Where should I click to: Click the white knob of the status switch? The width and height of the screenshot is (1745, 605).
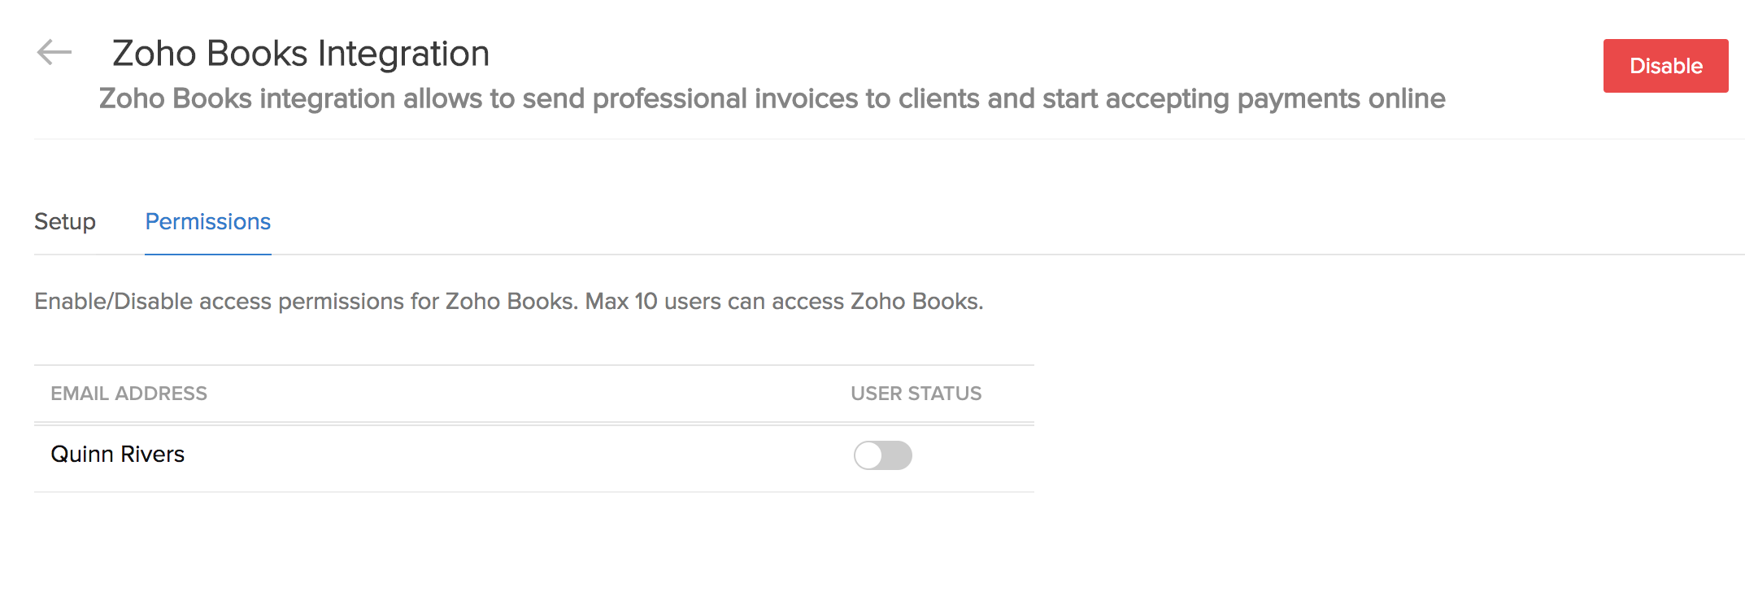point(868,455)
